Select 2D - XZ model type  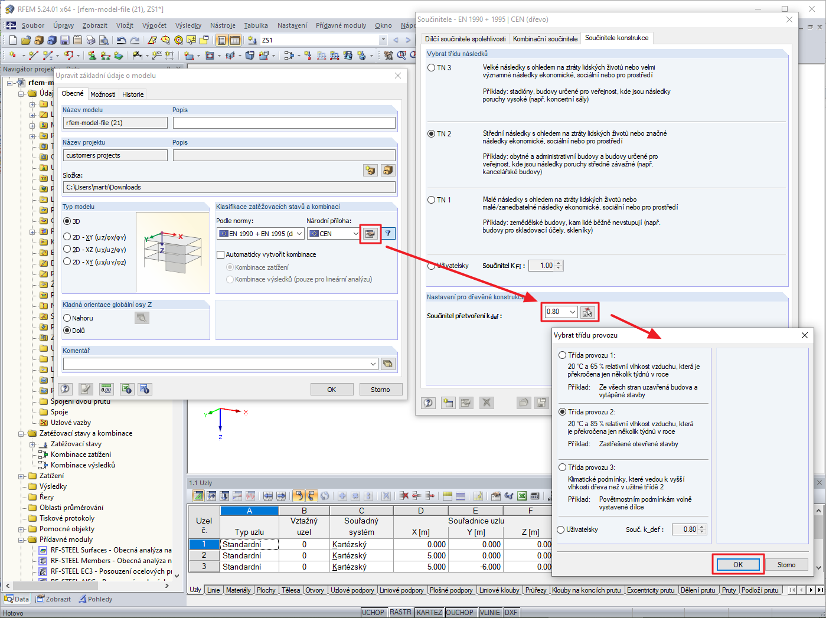tap(67, 249)
